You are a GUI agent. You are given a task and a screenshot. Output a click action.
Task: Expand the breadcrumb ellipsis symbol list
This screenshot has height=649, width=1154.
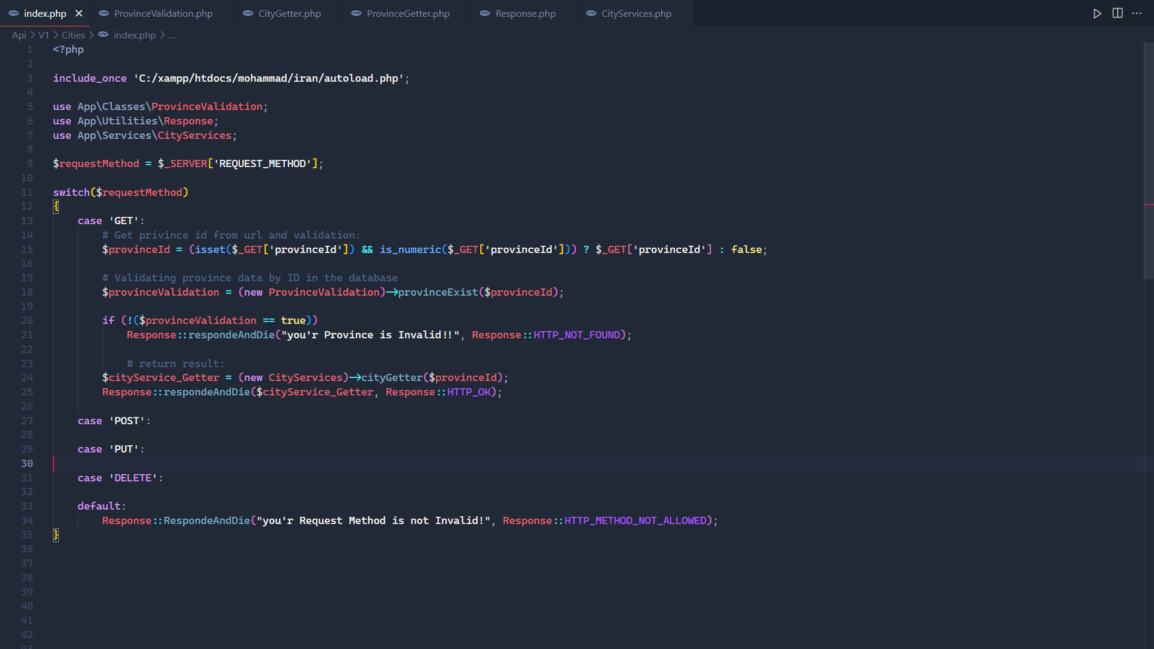click(x=172, y=35)
